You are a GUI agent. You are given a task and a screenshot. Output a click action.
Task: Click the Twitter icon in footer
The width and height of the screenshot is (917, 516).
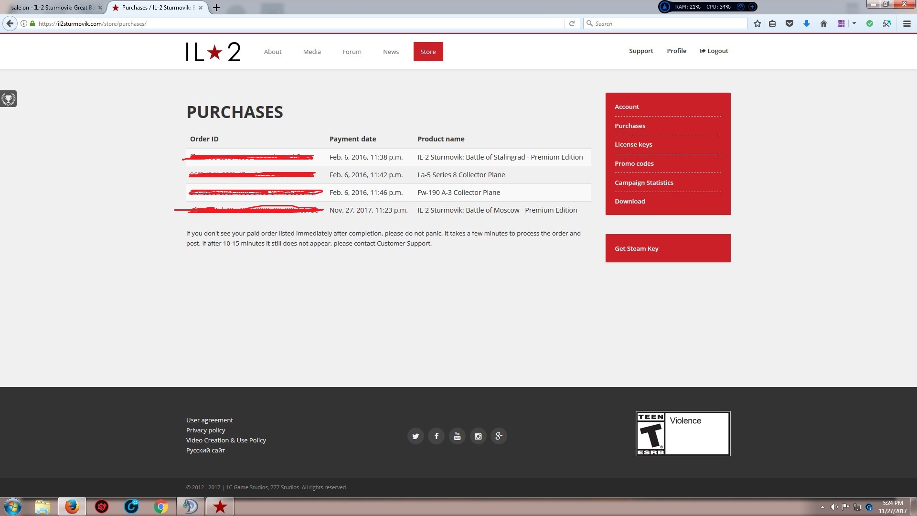(416, 436)
